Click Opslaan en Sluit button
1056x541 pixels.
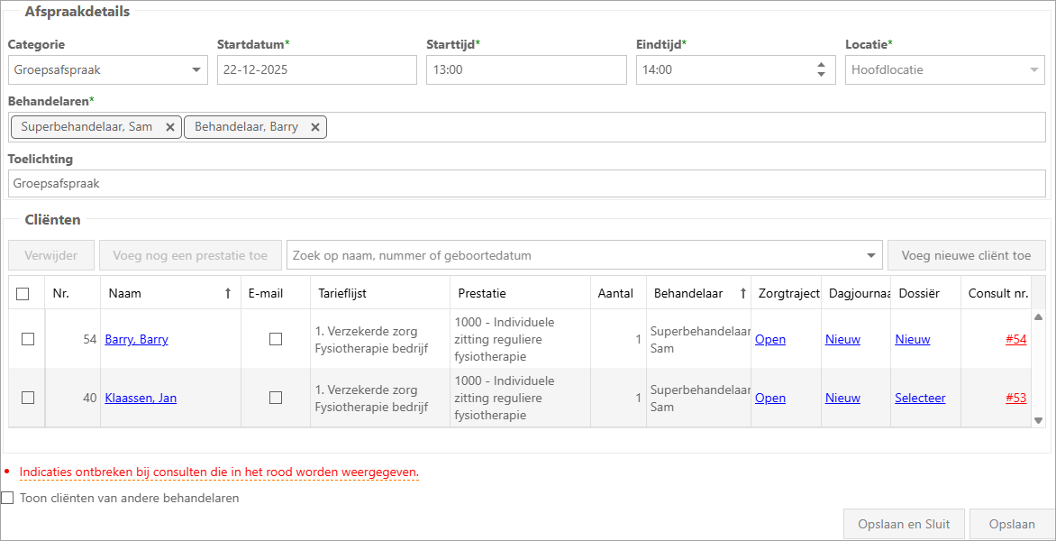904,524
